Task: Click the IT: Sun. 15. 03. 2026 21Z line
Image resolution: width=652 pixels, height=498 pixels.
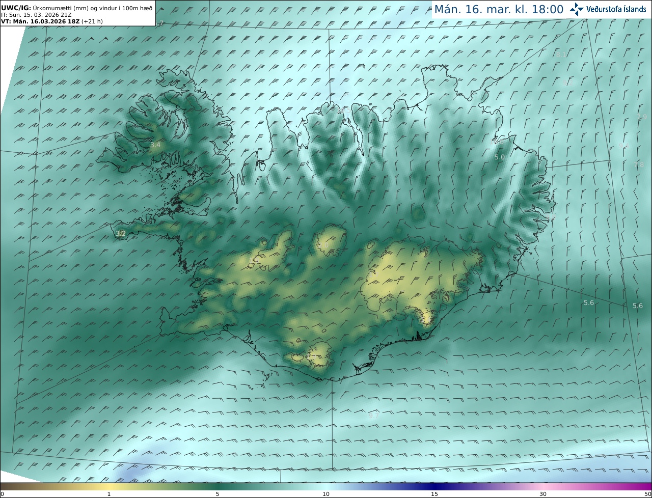Action: 36,15
